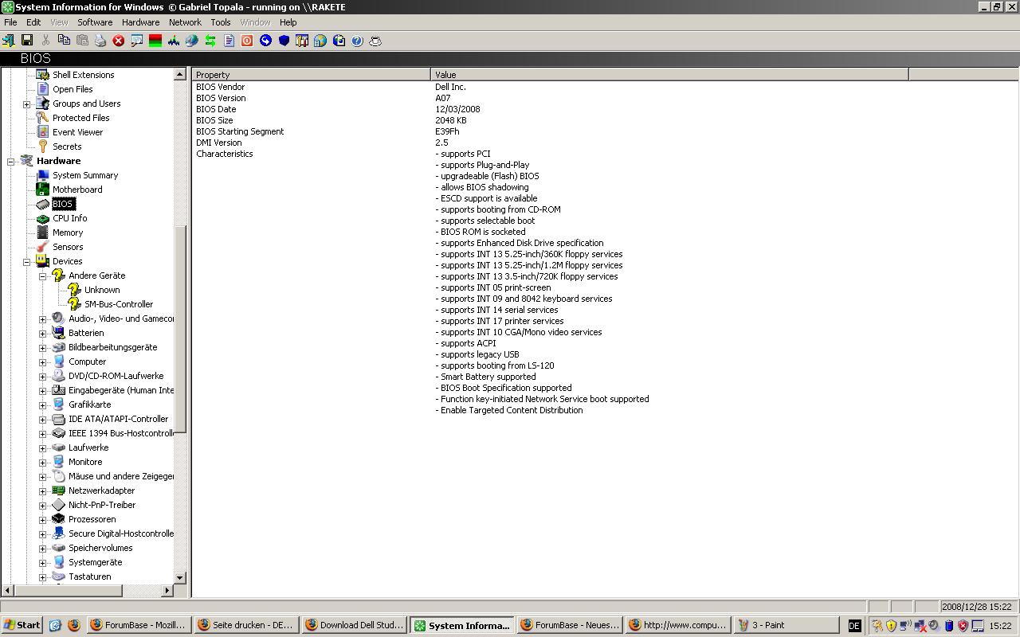Expand the Tastaturen device node

point(43,576)
